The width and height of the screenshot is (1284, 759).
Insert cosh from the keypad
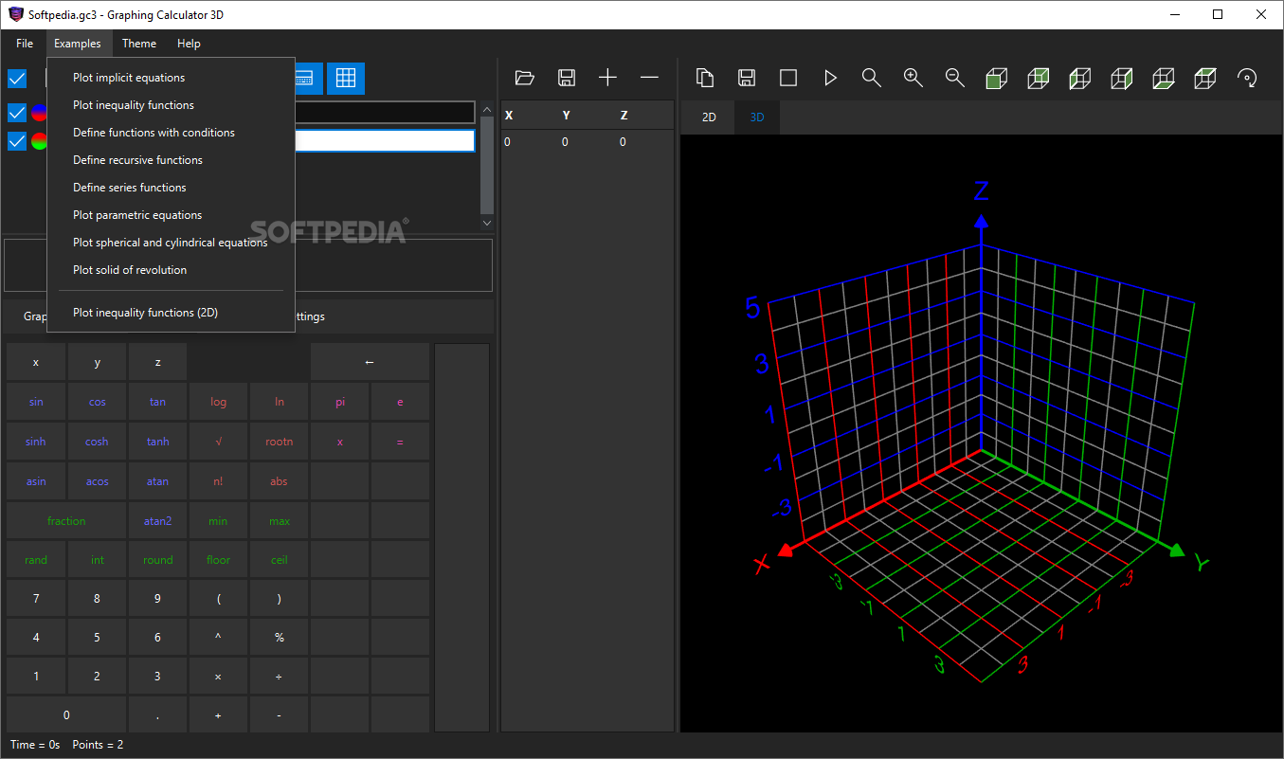pyautogui.click(x=97, y=442)
